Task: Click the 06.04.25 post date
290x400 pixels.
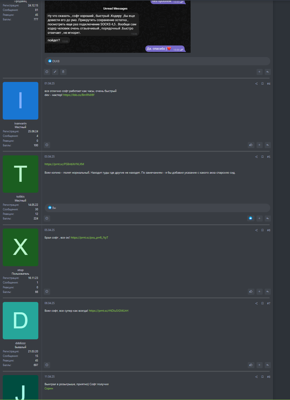Action: (x=50, y=303)
